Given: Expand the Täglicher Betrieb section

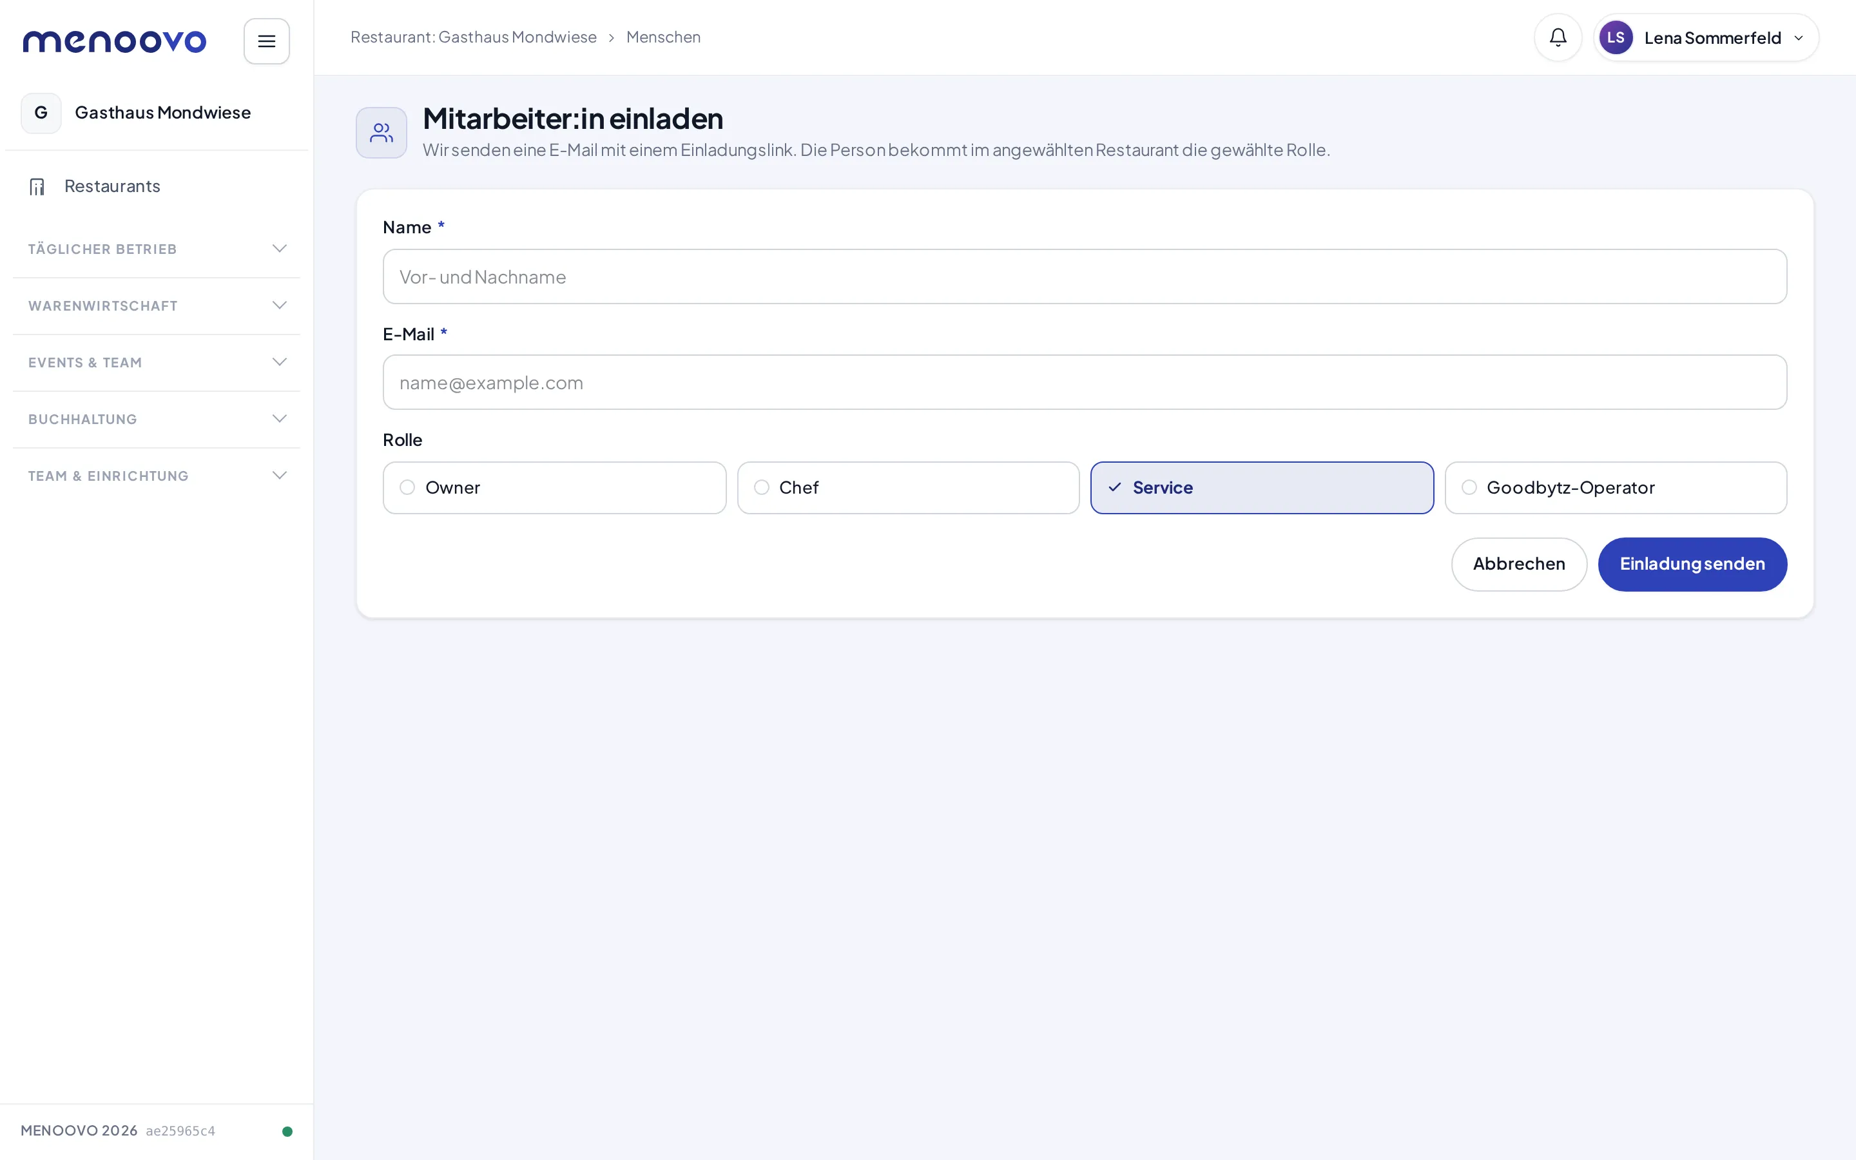Looking at the screenshot, I should pos(157,249).
